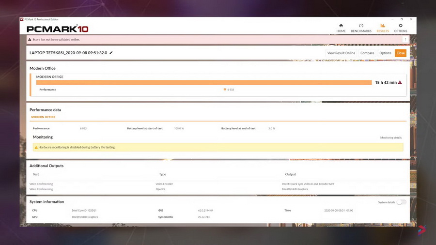436x245 pixels.
Task: Select the Results bar chart icon
Action: [x=383, y=26]
